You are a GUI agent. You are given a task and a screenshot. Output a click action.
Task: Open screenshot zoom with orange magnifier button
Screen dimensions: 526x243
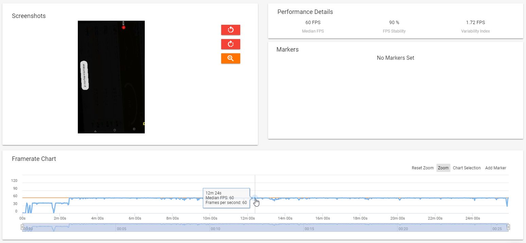(230, 58)
